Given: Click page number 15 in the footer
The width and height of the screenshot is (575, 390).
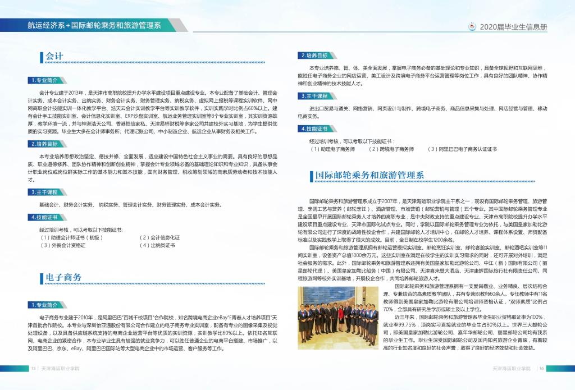Looking at the screenshot, I should click(x=34, y=369).
